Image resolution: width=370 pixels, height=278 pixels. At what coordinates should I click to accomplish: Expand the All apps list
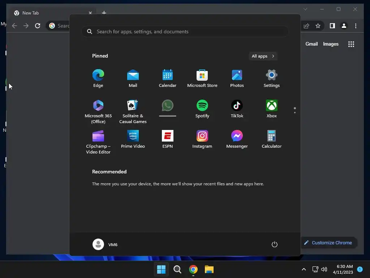coord(263,56)
